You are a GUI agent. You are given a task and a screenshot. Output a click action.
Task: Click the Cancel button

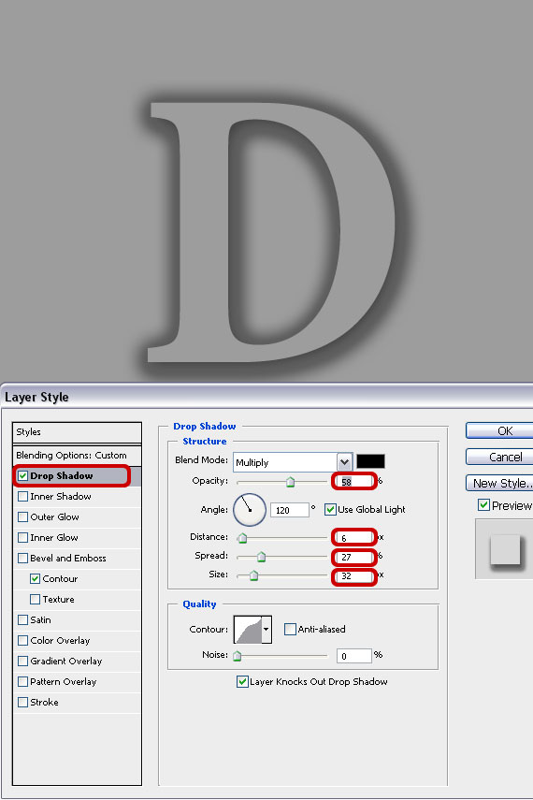(500, 457)
